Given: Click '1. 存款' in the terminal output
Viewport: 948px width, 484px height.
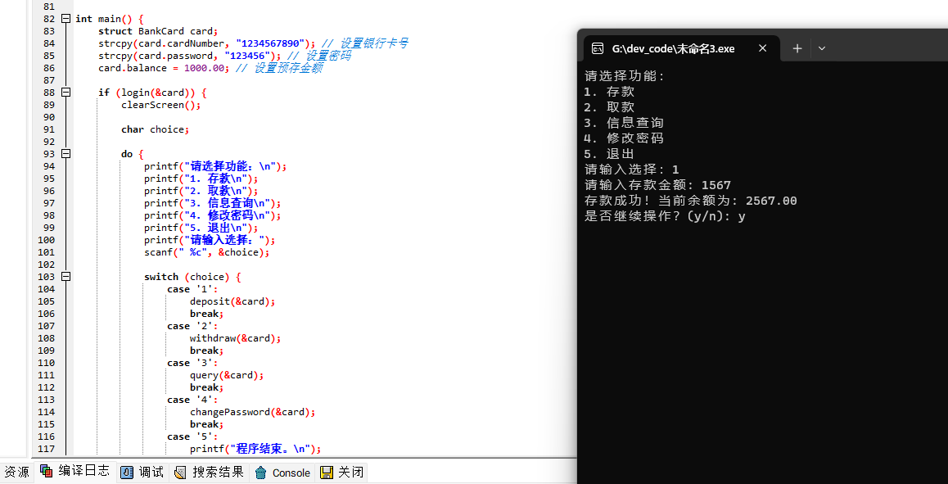Looking at the screenshot, I should [609, 92].
